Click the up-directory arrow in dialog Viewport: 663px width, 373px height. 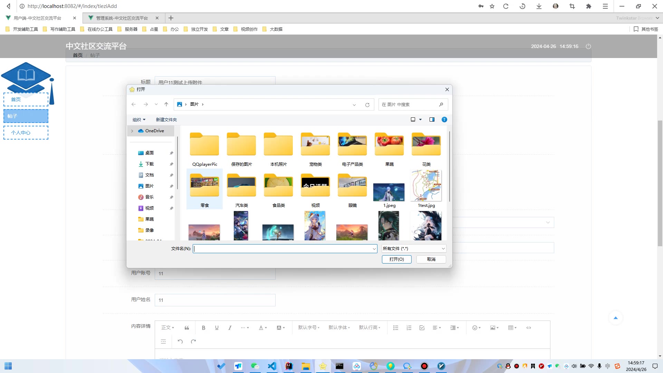click(x=166, y=104)
